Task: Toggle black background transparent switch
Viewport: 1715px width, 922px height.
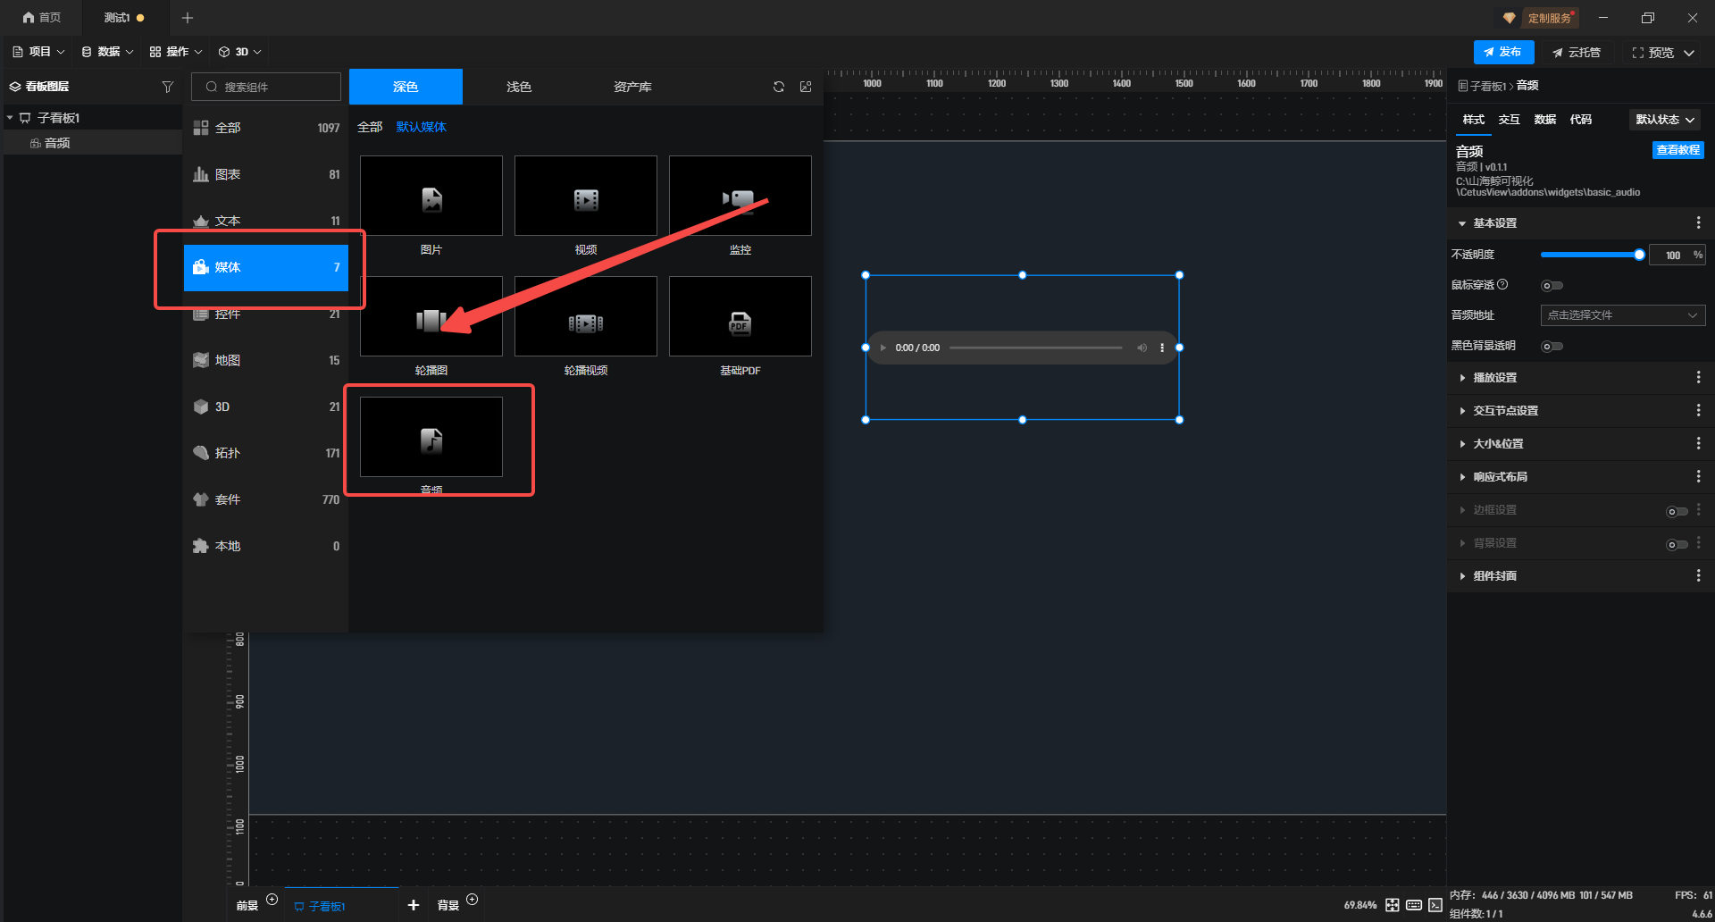Action: pos(1552,347)
